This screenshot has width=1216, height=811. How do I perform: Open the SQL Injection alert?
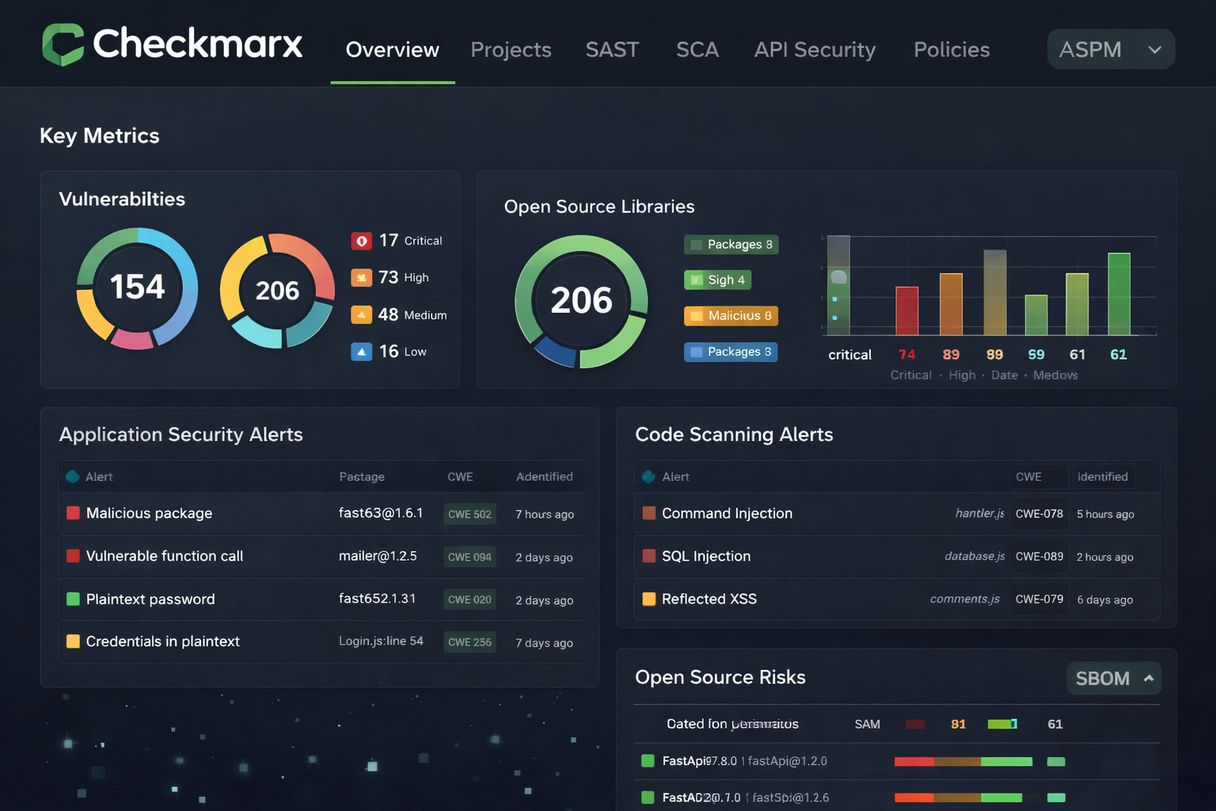pyautogui.click(x=706, y=556)
